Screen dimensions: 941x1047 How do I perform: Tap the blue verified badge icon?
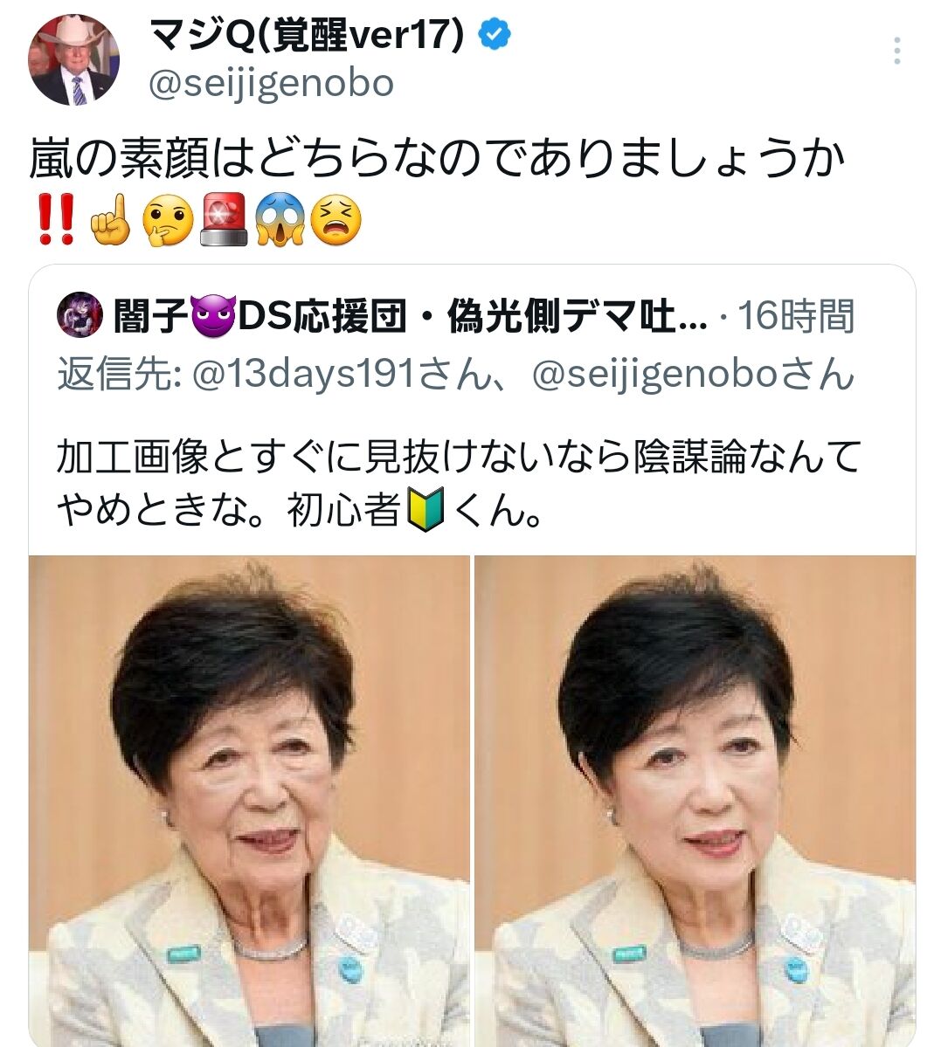coord(495,35)
